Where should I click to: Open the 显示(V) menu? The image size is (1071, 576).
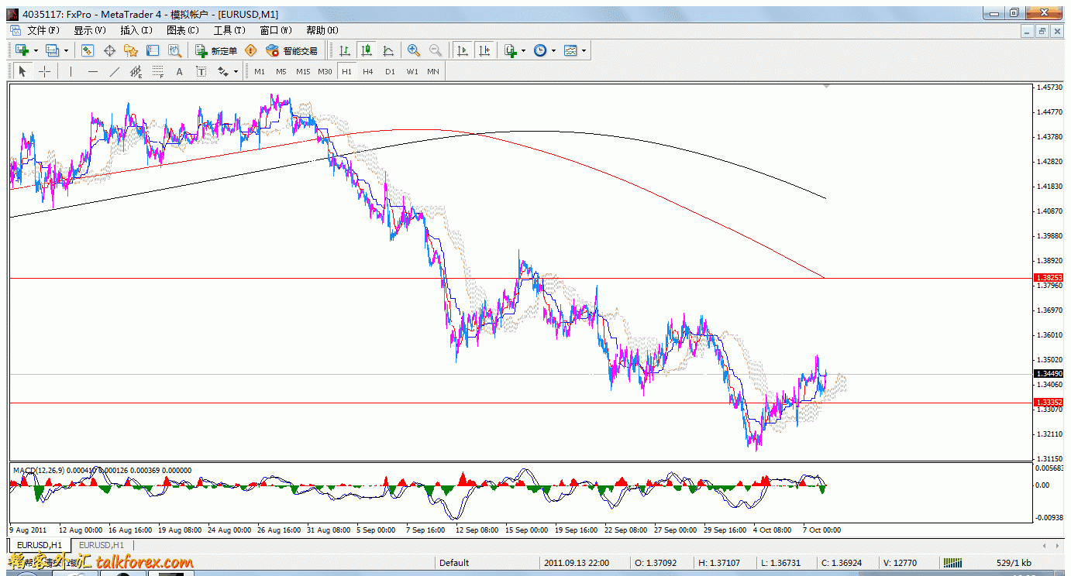pos(90,30)
